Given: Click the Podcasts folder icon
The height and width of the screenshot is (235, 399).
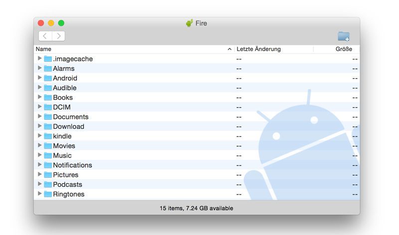Looking at the screenshot, I should tap(48, 185).
